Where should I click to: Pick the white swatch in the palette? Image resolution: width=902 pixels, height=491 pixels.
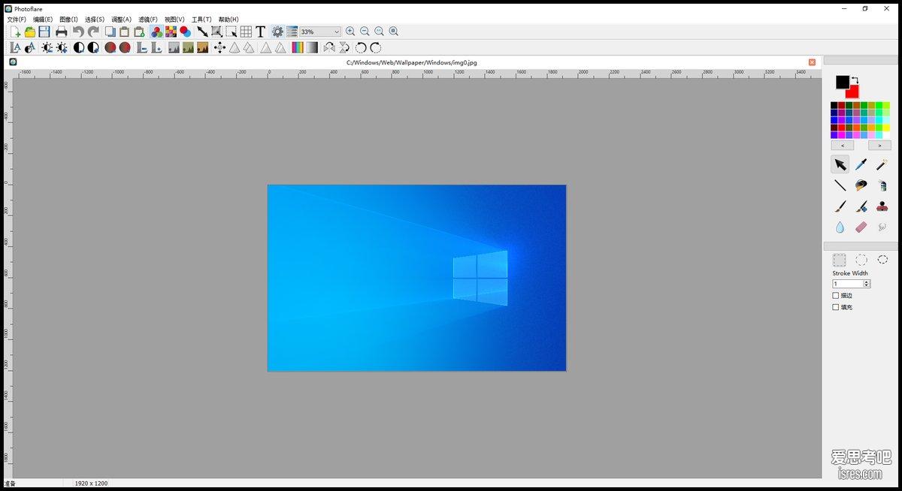click(x=886, y=135)
